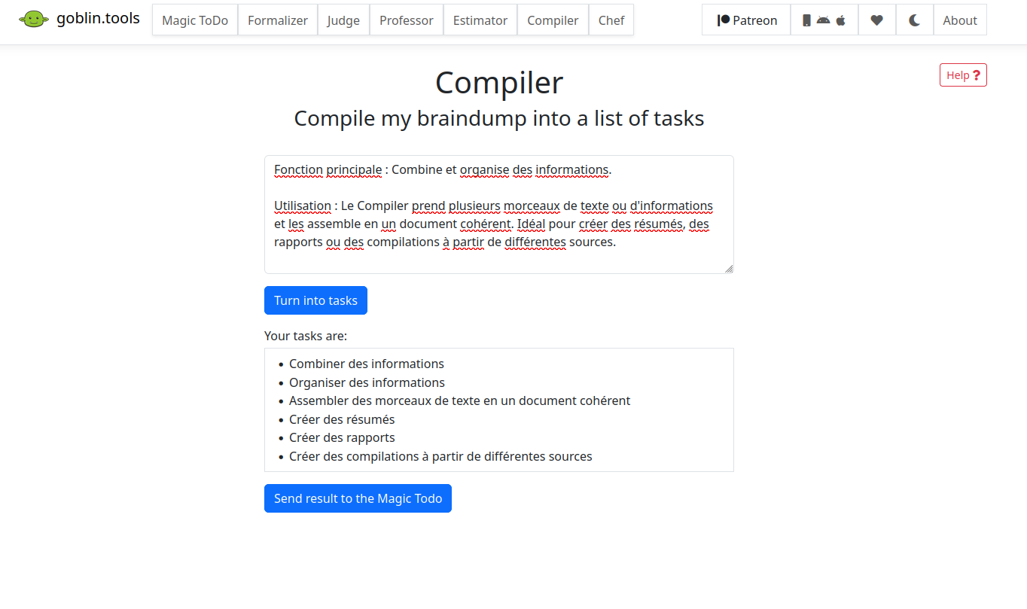Click inside the braindump text area
This screenshot has width=1027, height=609.
click(x=499, y=215)
